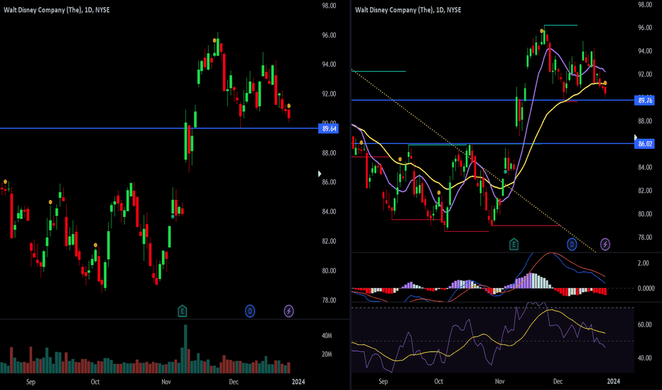Click the 78.00 label on left price axis
662x390 pixels.
329,300
